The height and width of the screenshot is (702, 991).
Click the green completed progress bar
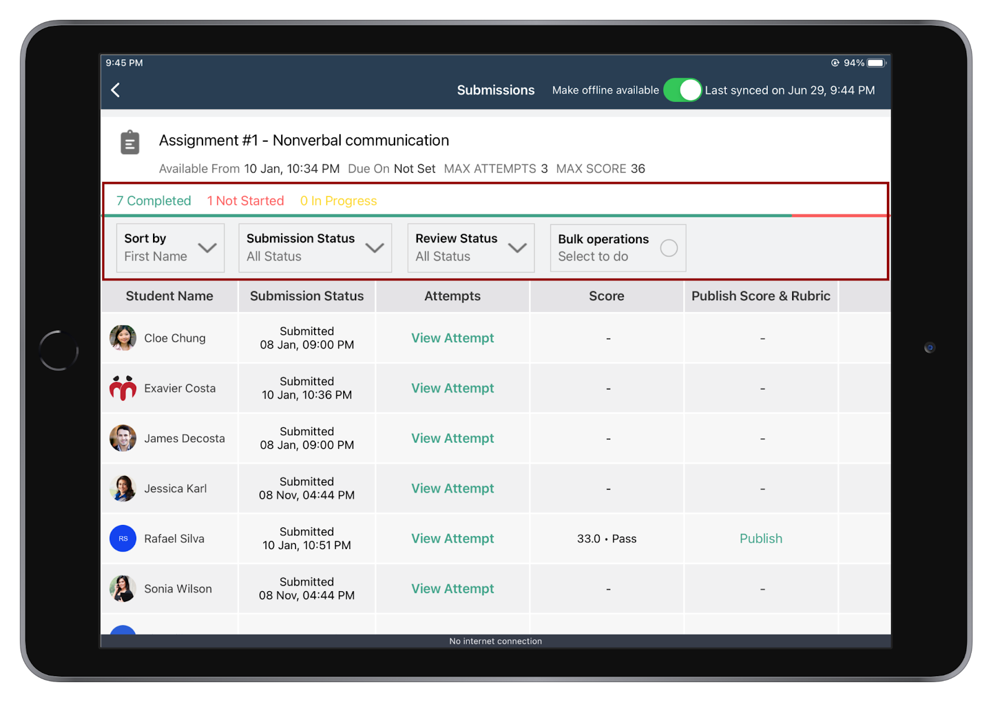pyautogui.click(x=447, y=215)
